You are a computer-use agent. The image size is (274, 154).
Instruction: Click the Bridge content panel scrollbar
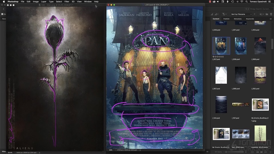(272, 44)
